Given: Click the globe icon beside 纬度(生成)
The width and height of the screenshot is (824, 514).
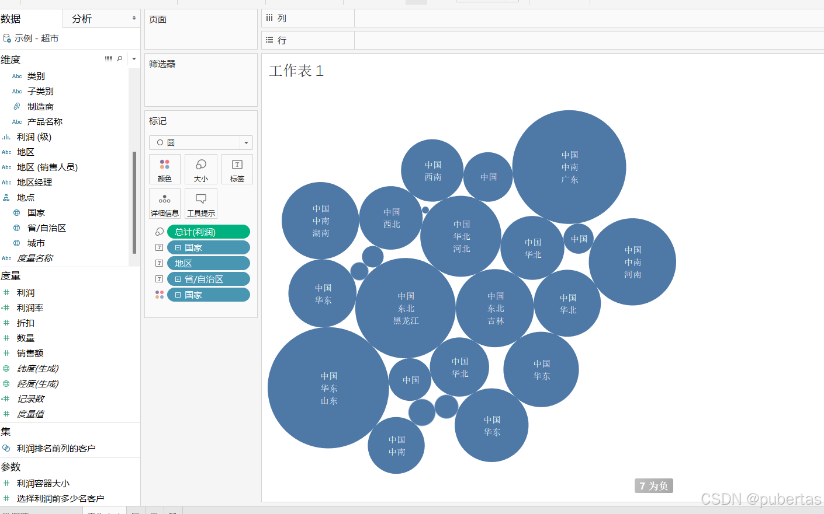Looking at the screenshot, I should point(6,369).
